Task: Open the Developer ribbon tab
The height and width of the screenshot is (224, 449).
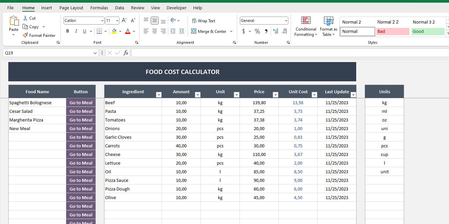Action: (176, 8)
